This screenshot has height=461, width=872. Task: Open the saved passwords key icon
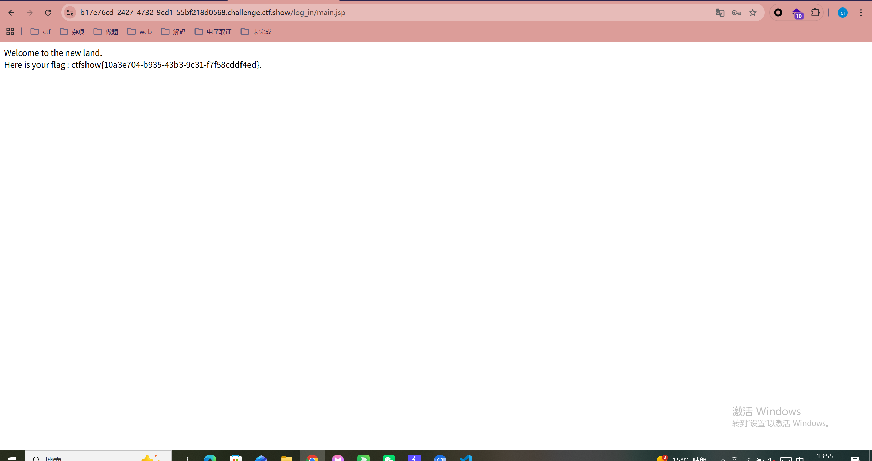click(x=736, y=13)
